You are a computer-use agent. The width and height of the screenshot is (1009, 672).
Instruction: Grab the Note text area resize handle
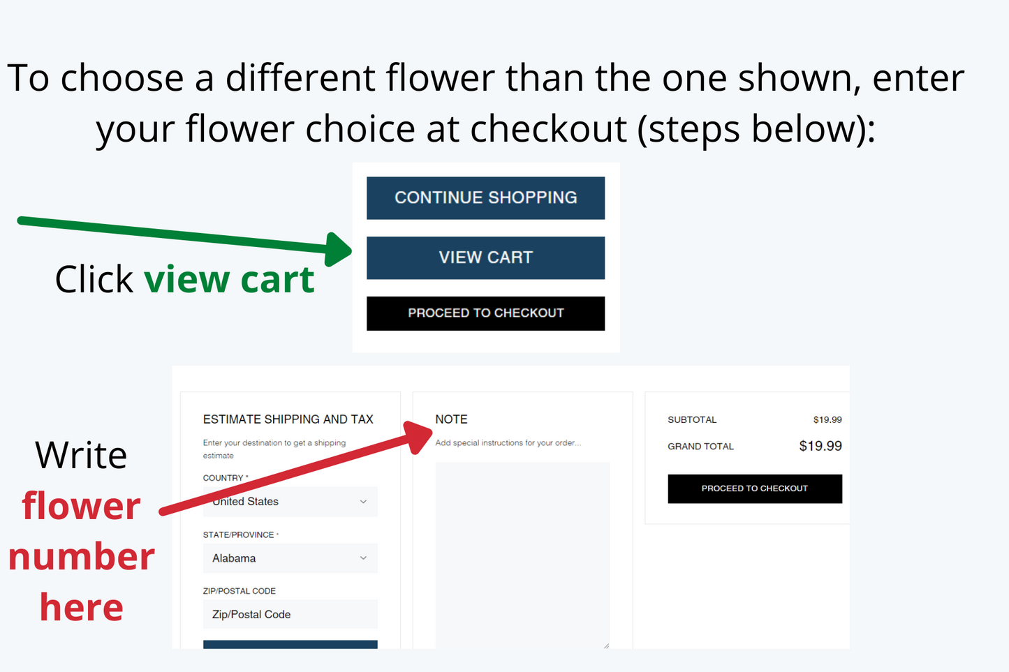pyautogui.click(x=606, y=645)
